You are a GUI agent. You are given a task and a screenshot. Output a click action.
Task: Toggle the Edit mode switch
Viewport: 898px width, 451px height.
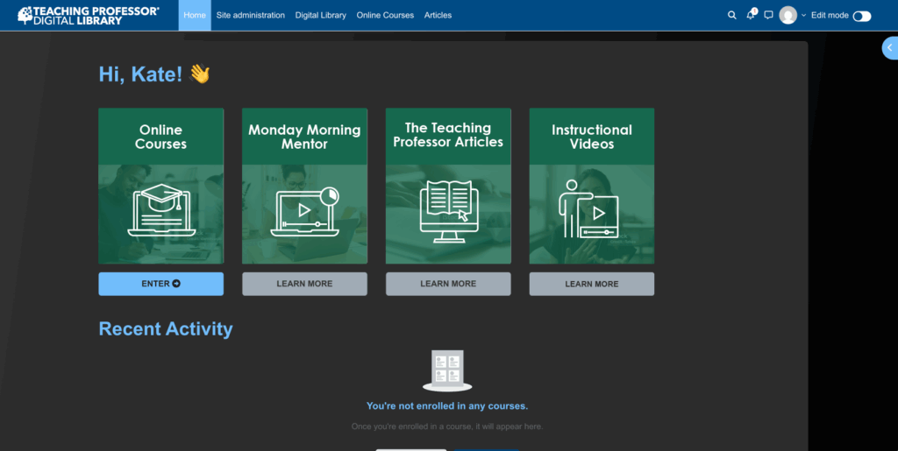pos(861,16)
